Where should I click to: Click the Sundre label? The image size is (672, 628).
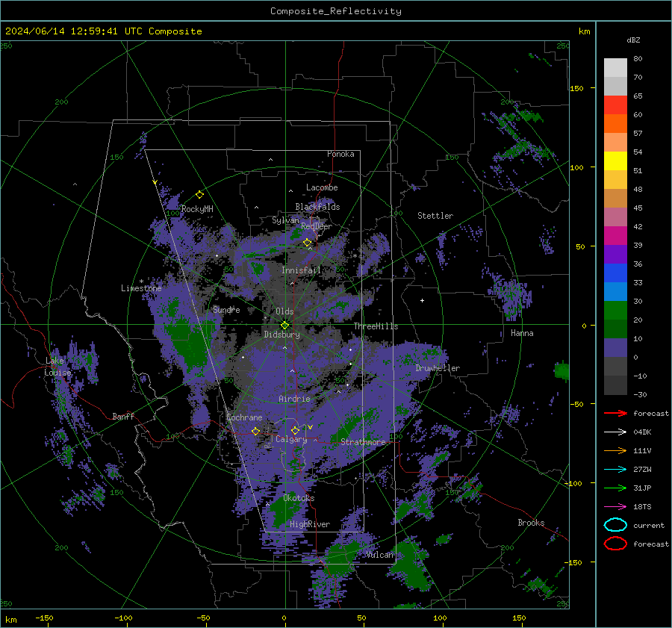(x=226, y=309)
